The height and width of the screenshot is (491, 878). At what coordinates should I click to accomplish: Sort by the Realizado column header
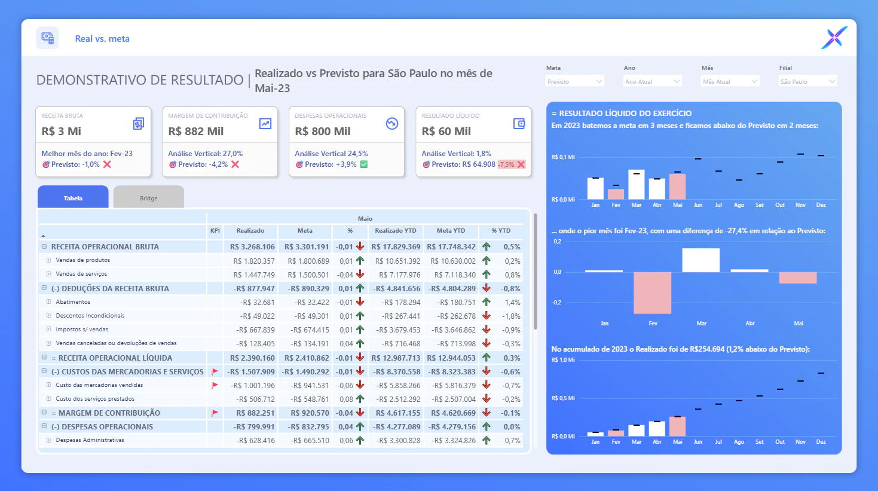(250, 231)
